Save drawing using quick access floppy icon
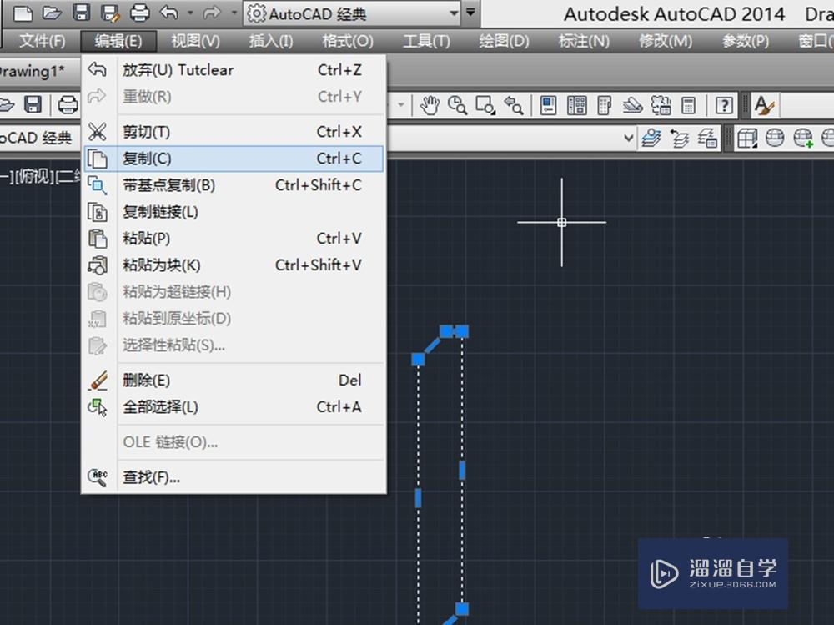 [x=81, y=13]
